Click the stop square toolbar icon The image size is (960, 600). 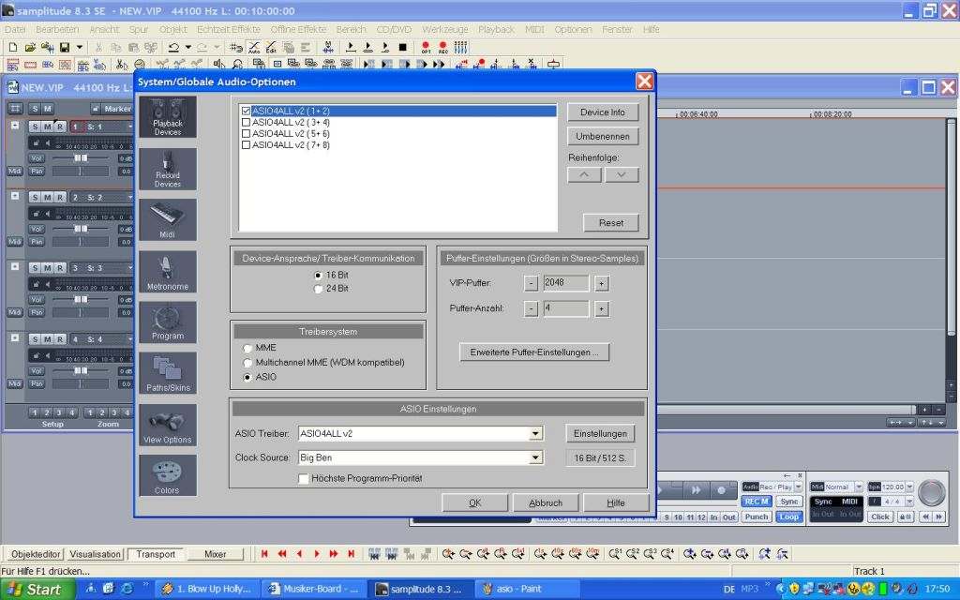coord(402,47)
